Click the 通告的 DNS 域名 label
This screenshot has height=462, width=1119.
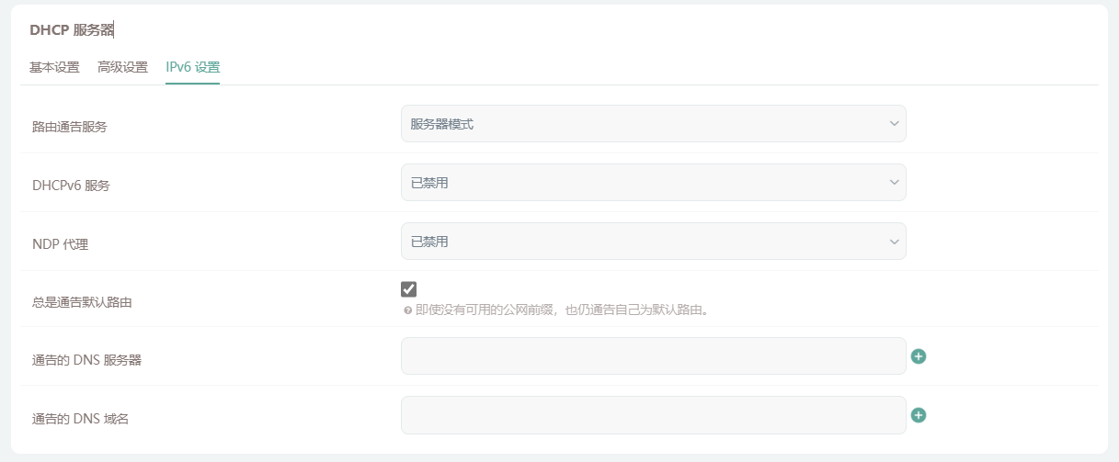tap(80, 419)
